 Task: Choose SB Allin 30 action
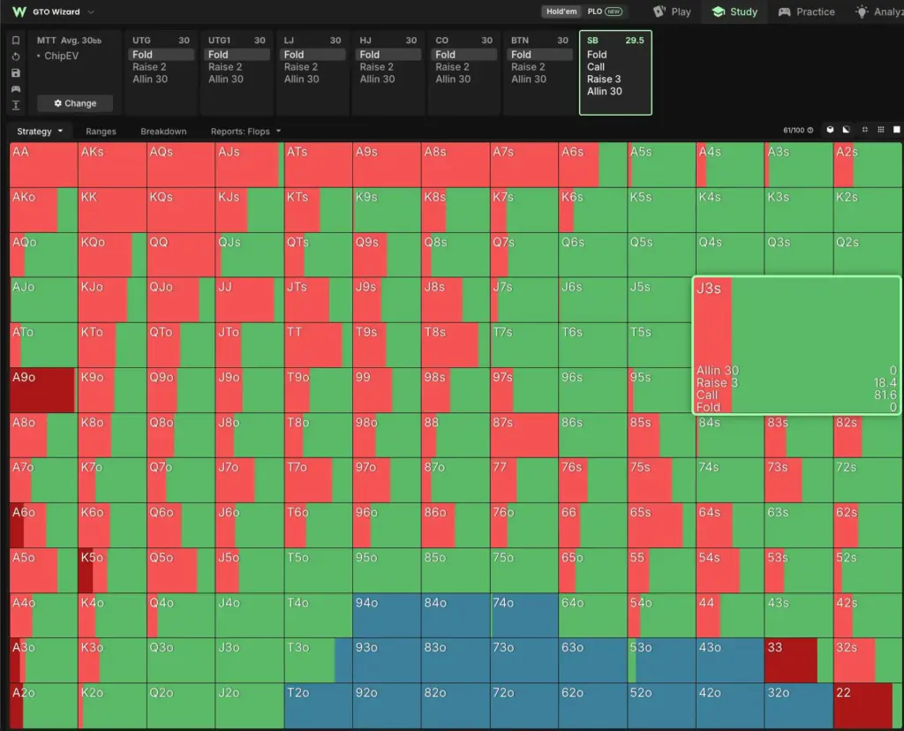604,91
